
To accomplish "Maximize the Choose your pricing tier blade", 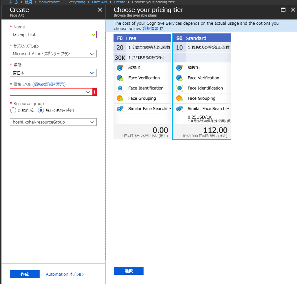I will pos(283,10).
